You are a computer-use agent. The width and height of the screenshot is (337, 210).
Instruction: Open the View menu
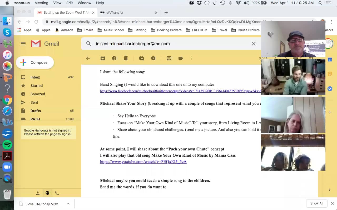click(57, 3)
